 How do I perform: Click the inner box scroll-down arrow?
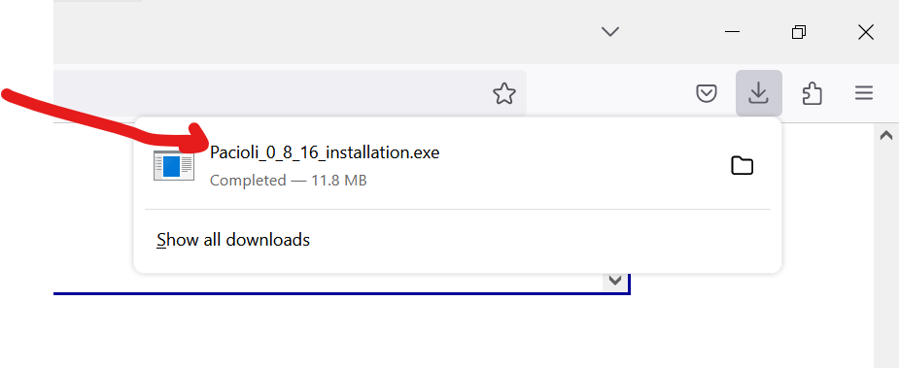pyautogui.click(x=615, y=281)
